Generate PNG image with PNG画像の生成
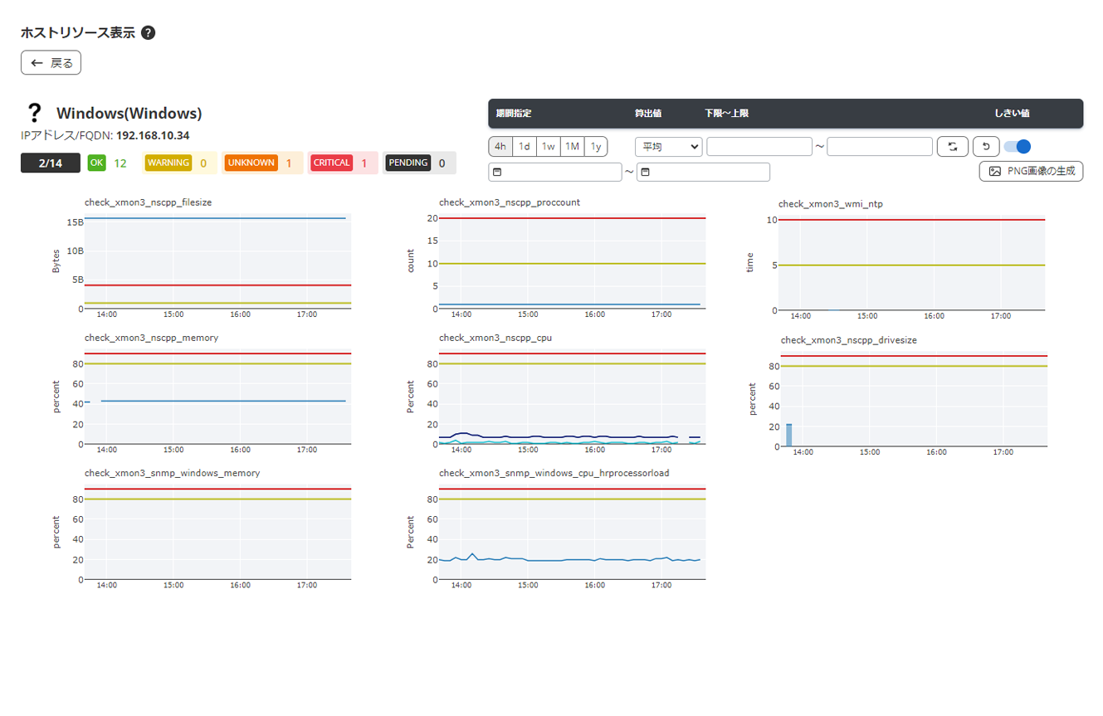Screen dimensions: 1103x716 (1031, 171)
